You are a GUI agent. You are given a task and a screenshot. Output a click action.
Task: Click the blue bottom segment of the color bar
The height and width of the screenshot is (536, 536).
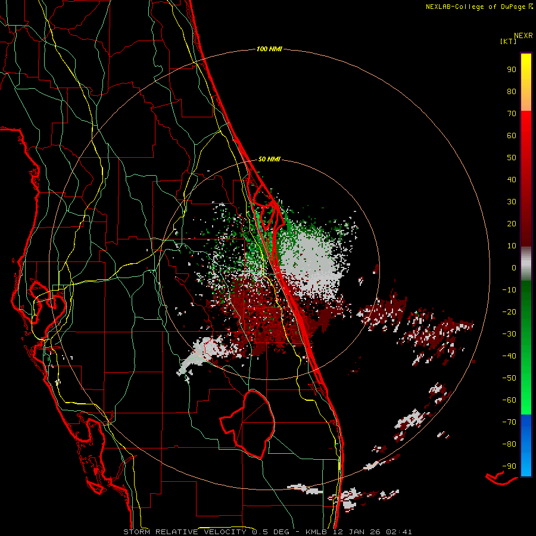coord(526,445)
